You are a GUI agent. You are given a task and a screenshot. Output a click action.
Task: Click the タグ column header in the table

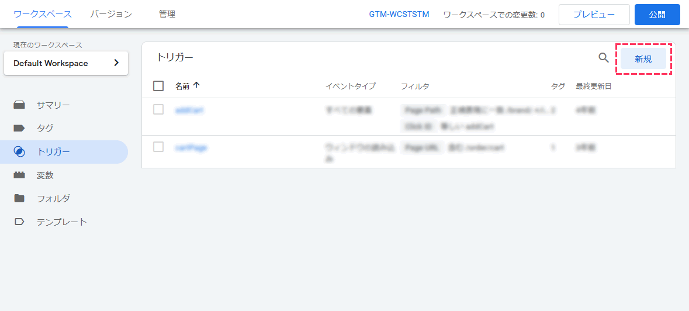(x=558, y=86)
